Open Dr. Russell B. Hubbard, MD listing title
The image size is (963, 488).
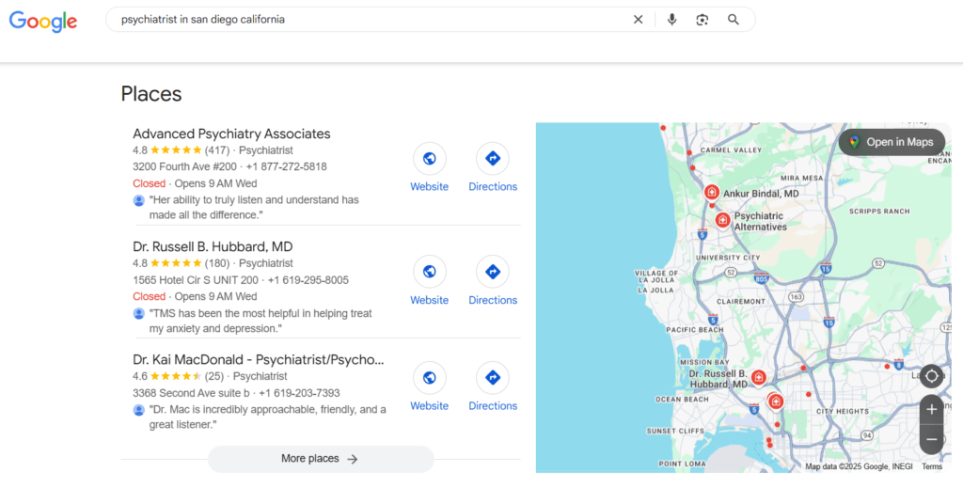point(213,246)
